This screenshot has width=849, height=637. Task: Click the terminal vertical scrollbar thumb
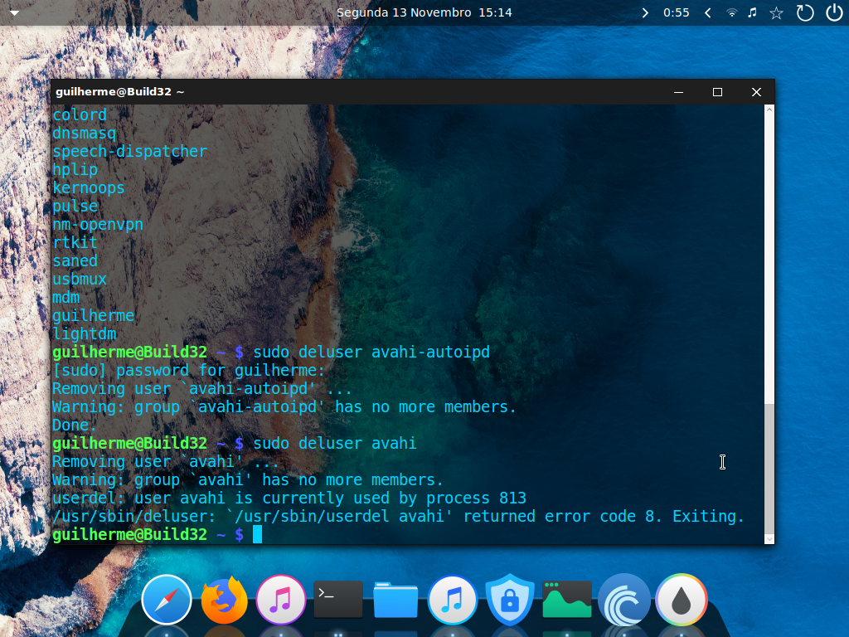pyautogui.click(x=769, y=469)
